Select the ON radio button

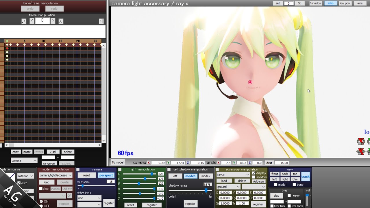(x=41, y=201)
